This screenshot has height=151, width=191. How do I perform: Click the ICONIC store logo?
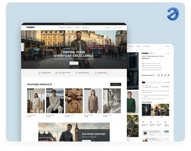coord(31,27)
